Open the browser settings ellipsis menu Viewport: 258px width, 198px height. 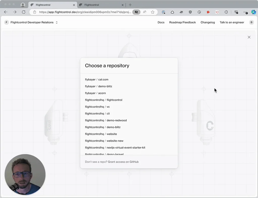point(245,12)
